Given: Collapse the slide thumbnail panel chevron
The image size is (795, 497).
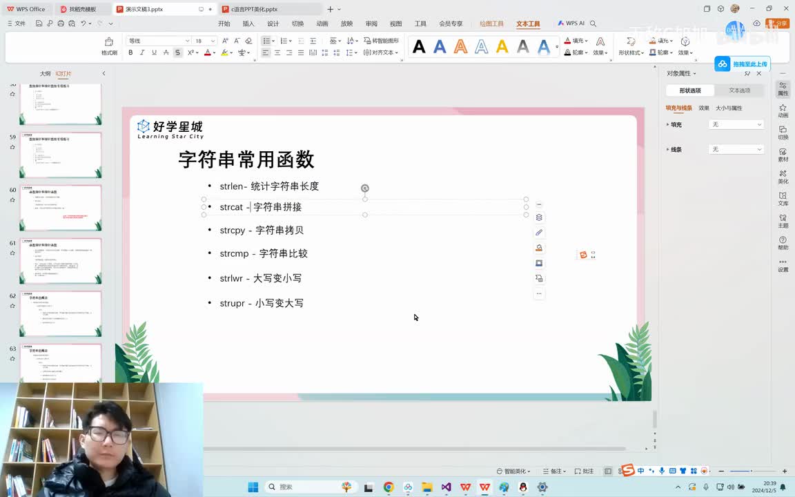Looking at the screenshot, I should (x=104, y=74).
